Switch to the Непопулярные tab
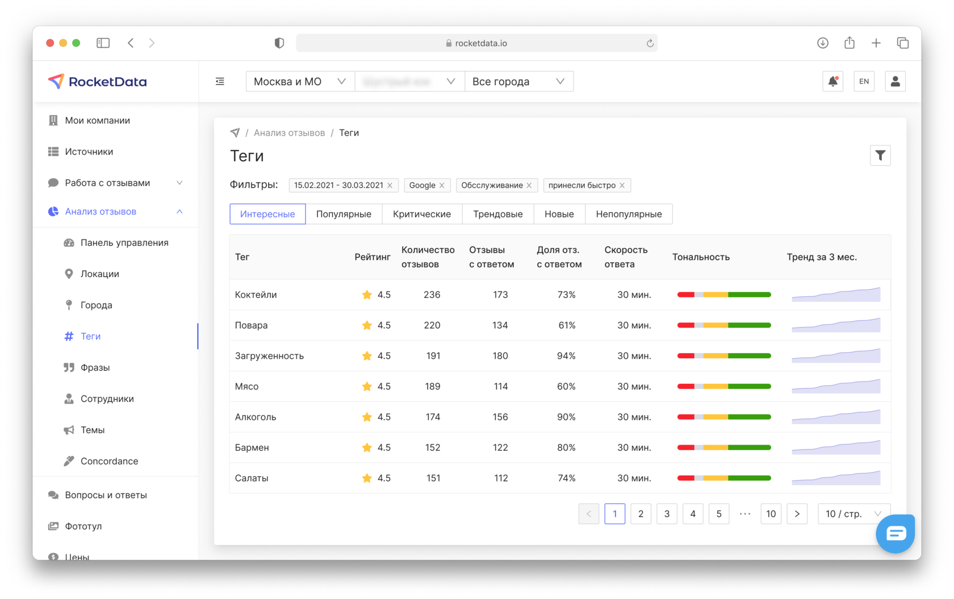The height and width of the screenshot is (599, 954). [629, 214]
